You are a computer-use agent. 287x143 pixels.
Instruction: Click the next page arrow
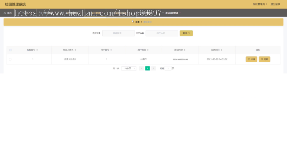[x=154, y=68]
